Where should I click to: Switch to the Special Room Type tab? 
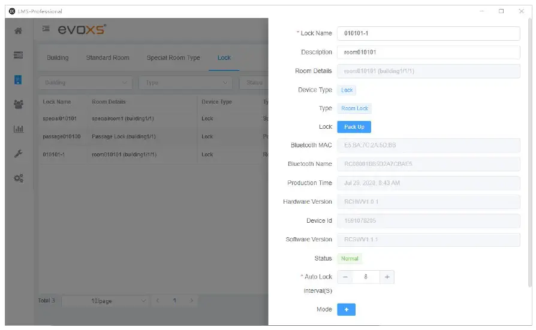173,57
